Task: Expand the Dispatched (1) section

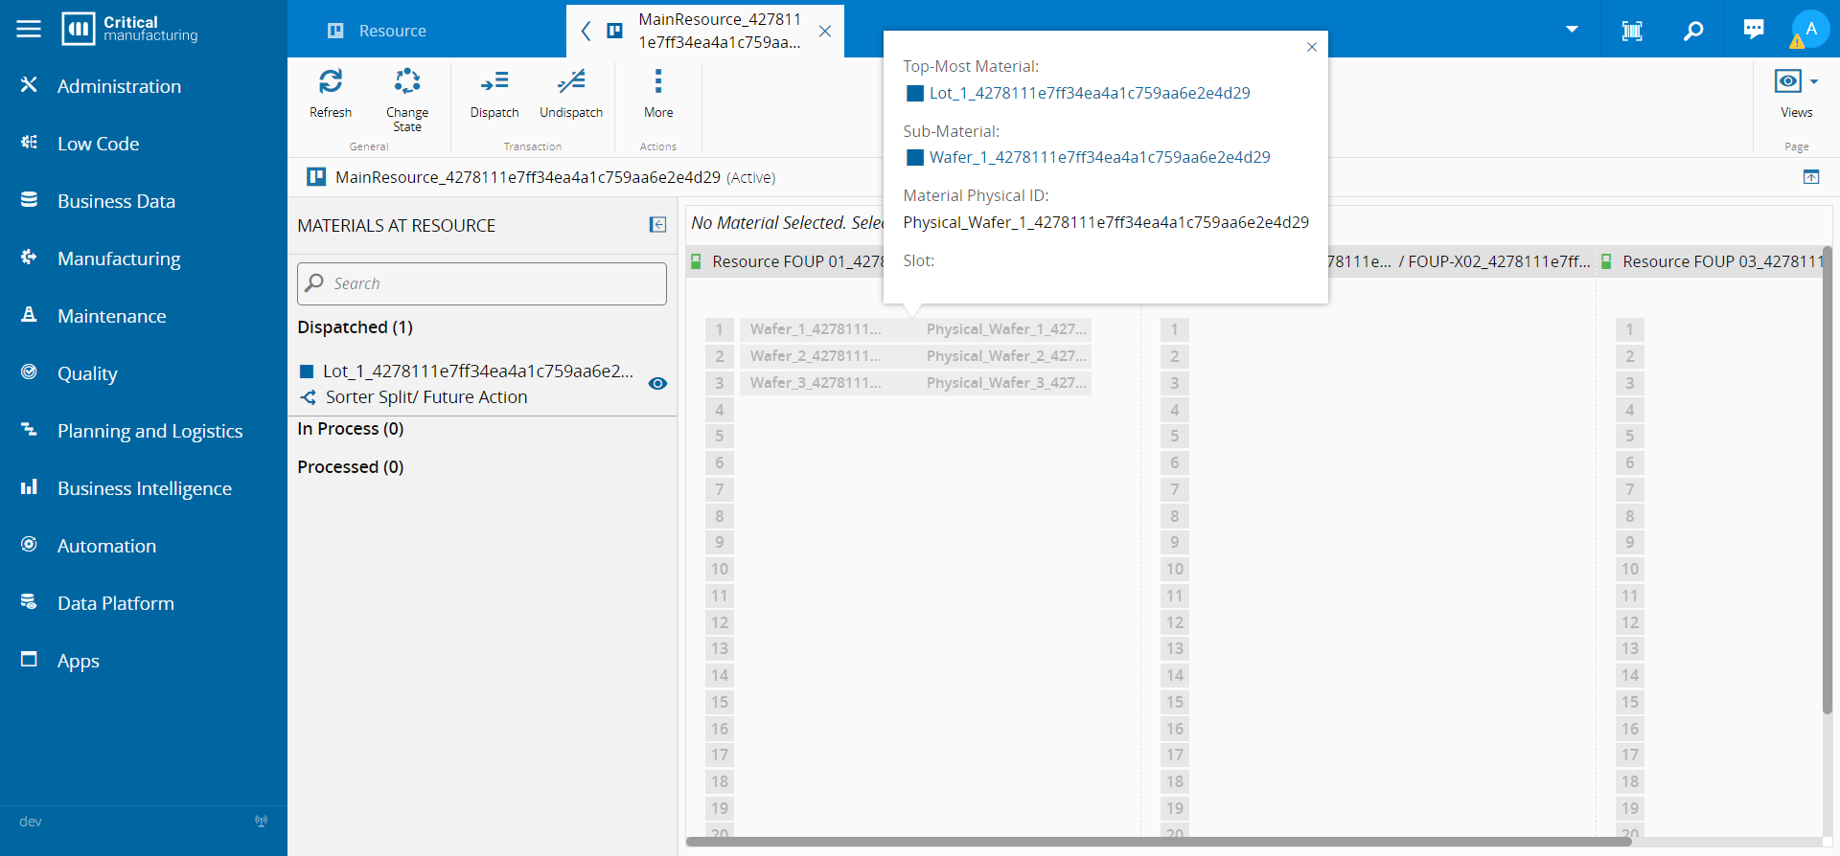Action: point(355,327)
